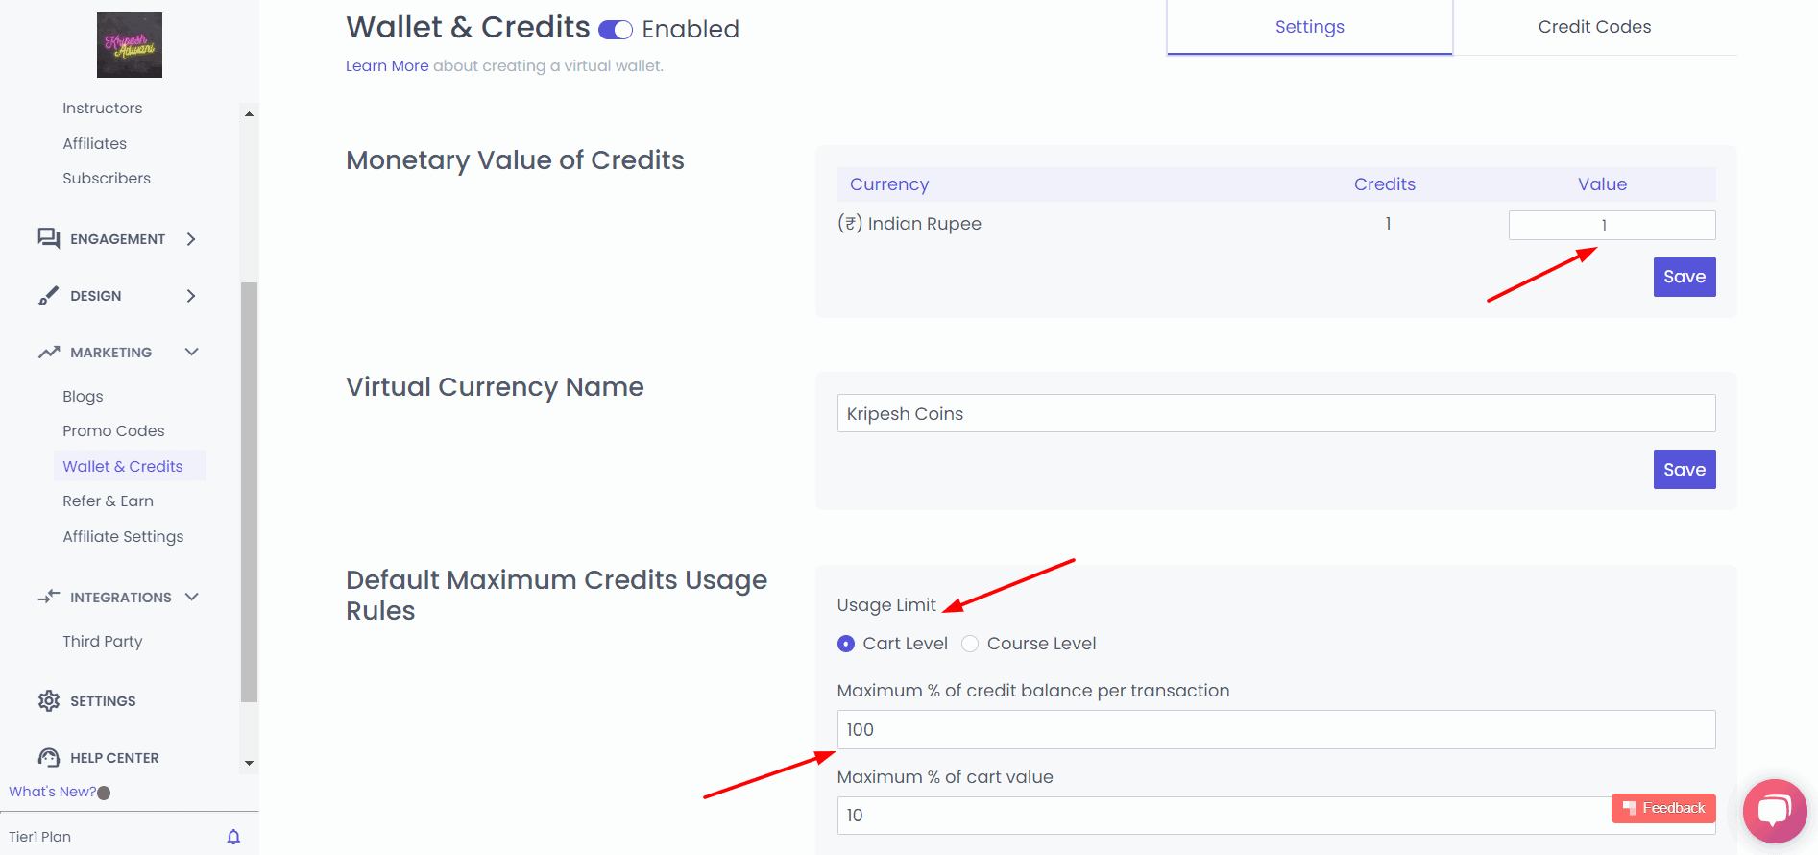This screenshot has height=855, width=1818.
Task: Expand the Design section chevron
Action: coord(191,296)
